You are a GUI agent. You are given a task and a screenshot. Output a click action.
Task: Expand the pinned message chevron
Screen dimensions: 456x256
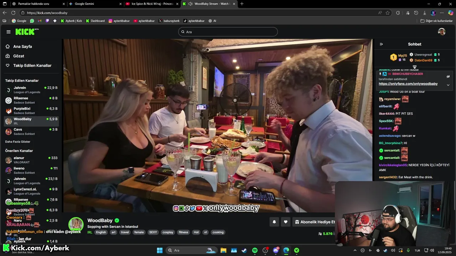(448, 85)
